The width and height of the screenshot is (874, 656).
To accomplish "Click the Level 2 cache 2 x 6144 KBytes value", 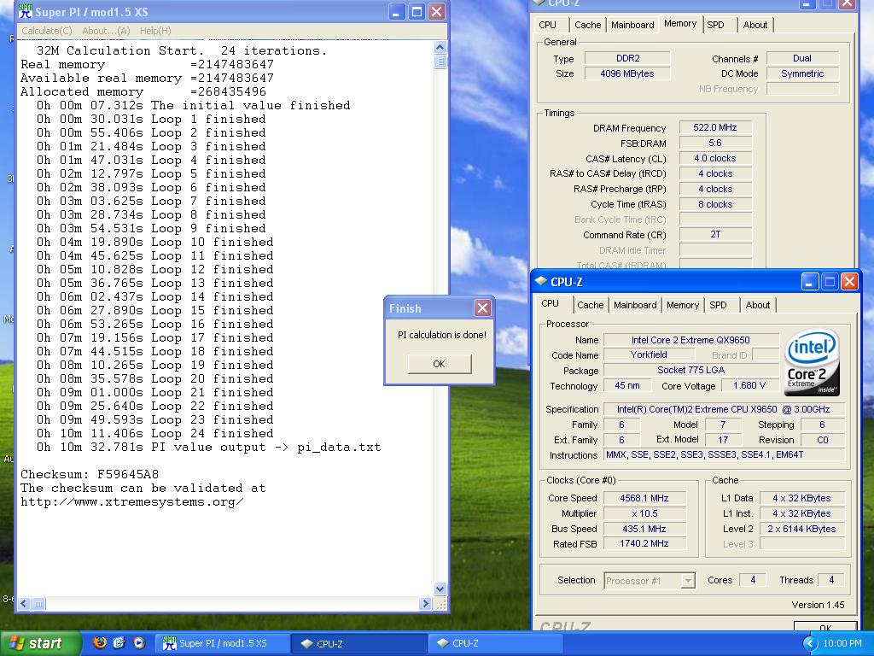I will click(801, 529).
